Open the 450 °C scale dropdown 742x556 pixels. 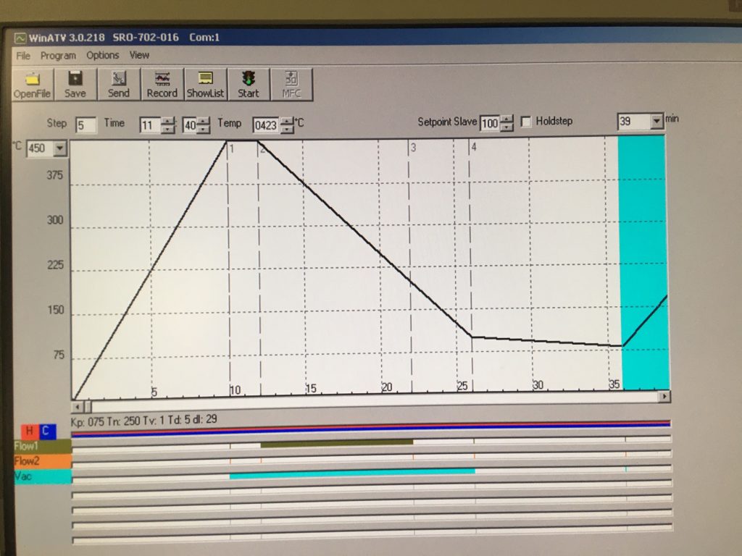59,148
